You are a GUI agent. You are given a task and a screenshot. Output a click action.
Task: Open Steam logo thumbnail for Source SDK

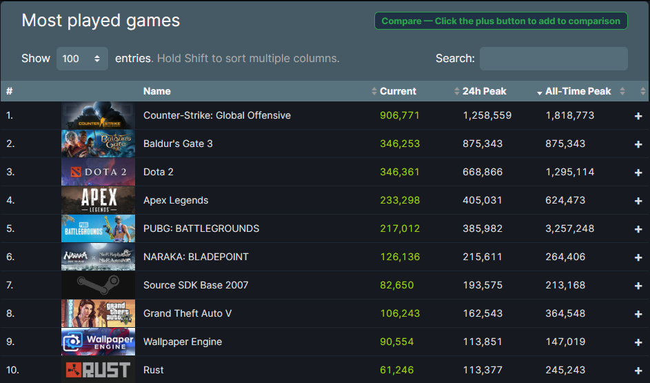[99, 285]
